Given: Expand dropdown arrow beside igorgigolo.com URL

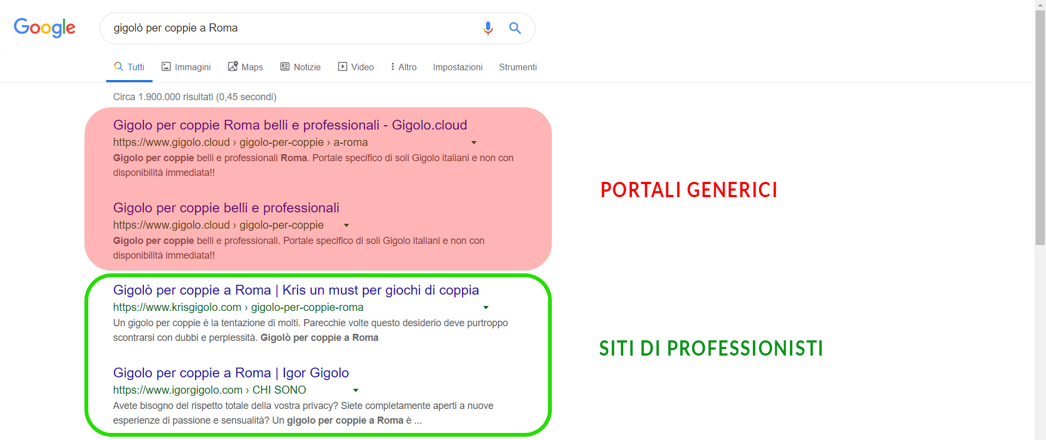Looking at the screenshot, I should (x=356, y=390).
